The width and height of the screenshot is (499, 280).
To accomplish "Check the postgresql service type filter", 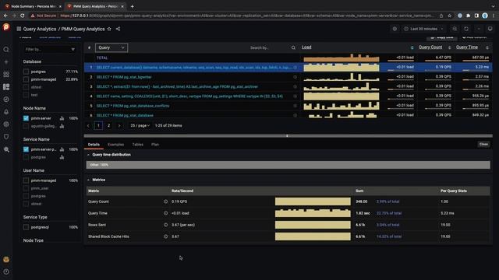I will 26,227.
